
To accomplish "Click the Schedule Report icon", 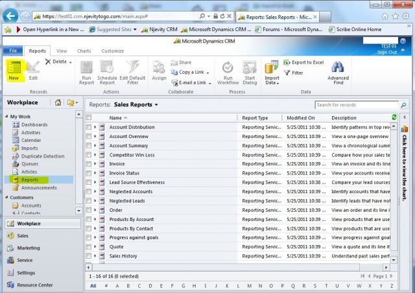I will 107,67.
